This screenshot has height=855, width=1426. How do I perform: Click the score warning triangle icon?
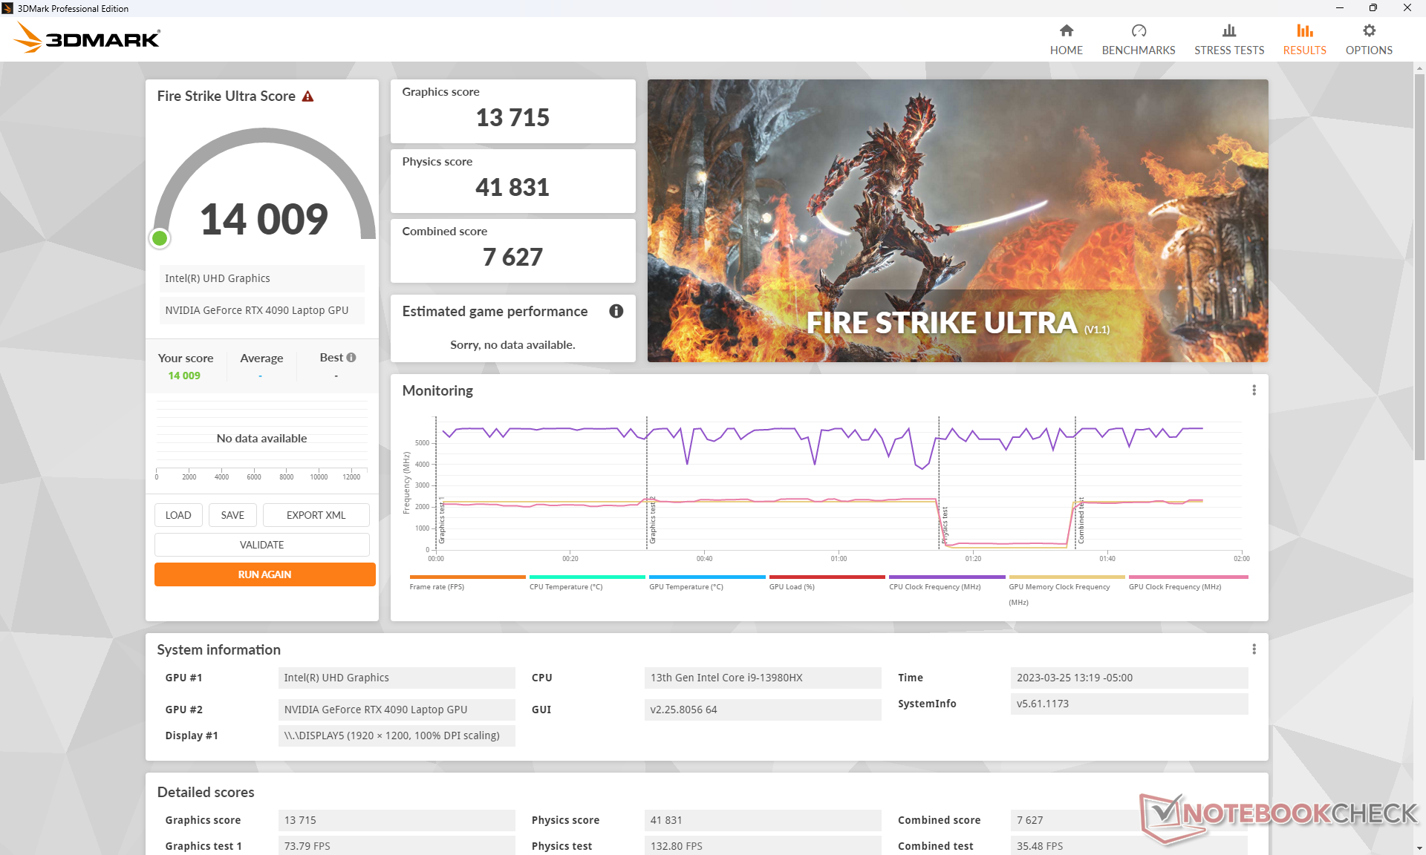pos(307,96)
